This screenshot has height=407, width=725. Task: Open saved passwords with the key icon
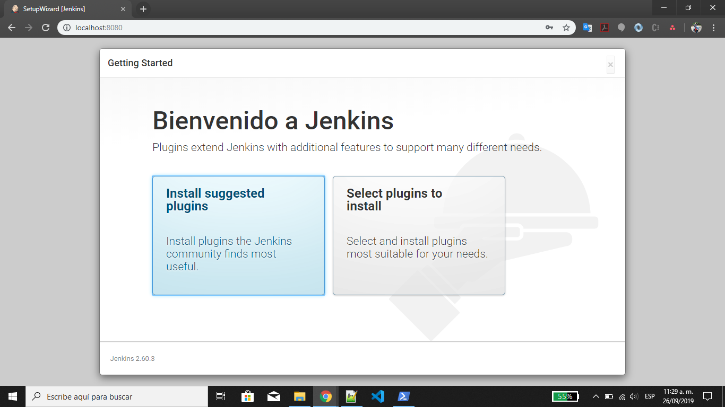tap(549, 28)
